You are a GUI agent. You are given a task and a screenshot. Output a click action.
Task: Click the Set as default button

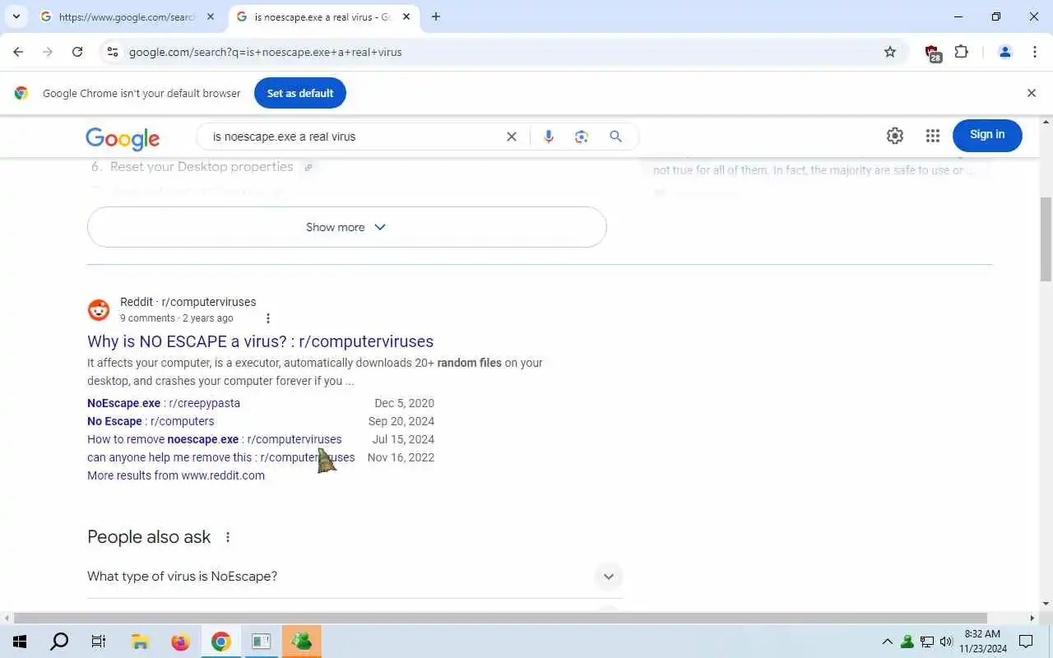300,93
